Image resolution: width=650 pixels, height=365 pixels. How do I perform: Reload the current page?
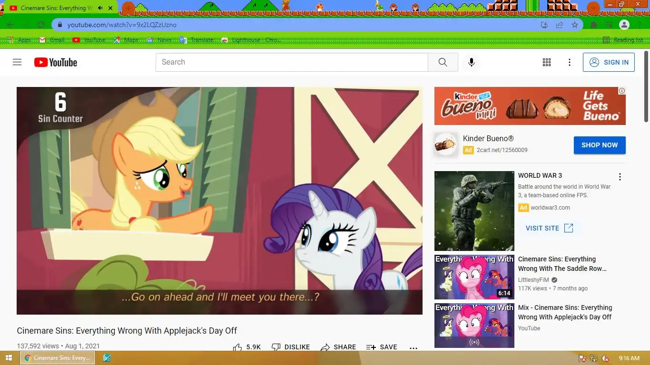[41, 25]
